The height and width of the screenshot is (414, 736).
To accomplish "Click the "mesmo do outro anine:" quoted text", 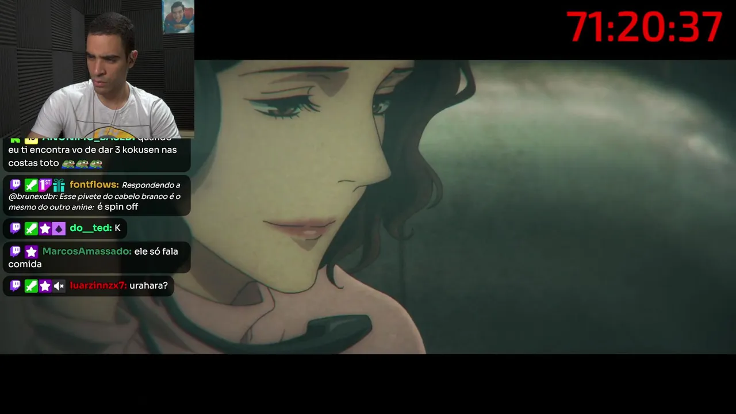I will (x=51, y=208).
